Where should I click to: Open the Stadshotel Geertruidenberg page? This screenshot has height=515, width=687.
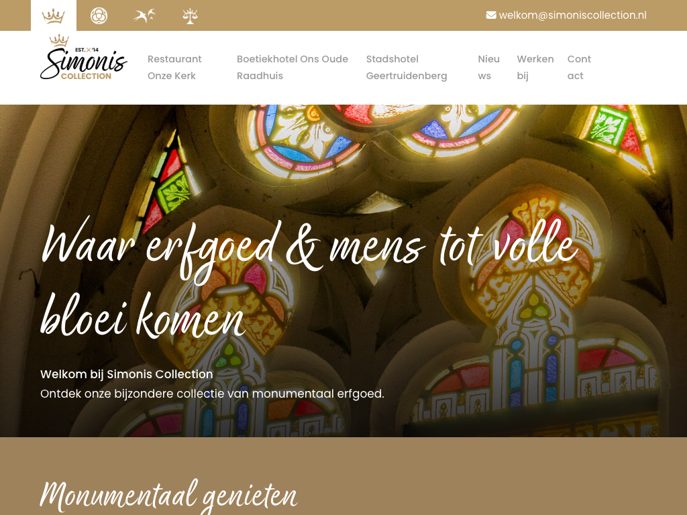(x=407, y=68)
